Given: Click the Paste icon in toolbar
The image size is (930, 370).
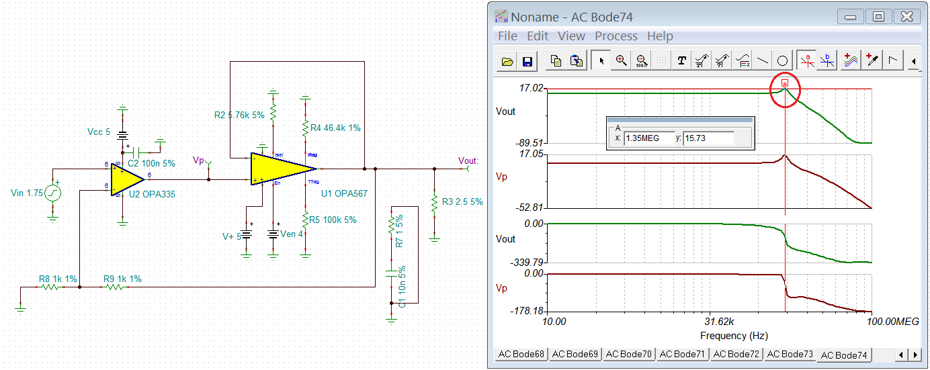Looking at the screenshot, I should coord(576,61).
